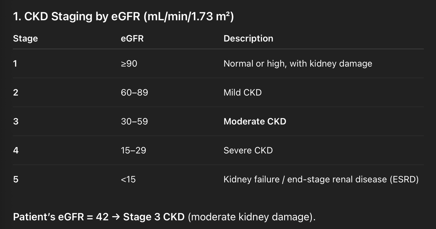Click the Severe CKD description

248,151
